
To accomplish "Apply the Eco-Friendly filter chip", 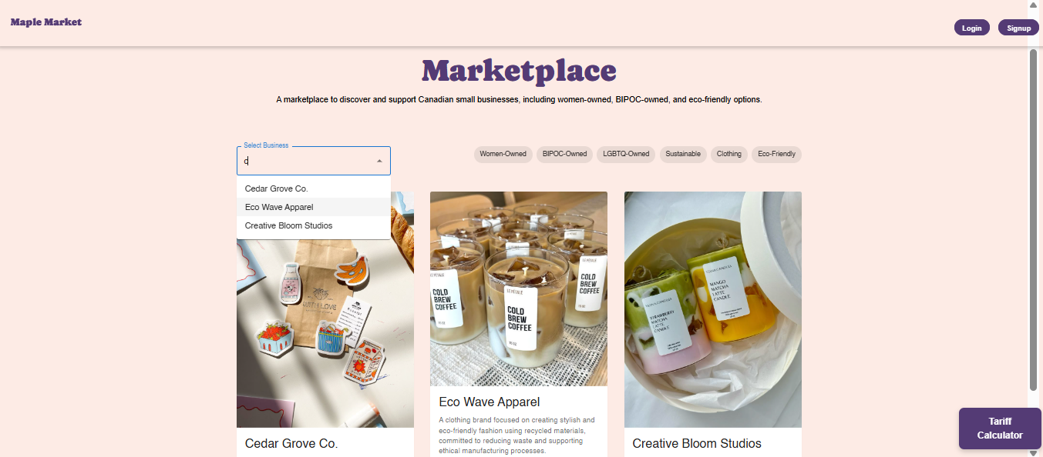I will pyautogui.click(x=776, y=154).
